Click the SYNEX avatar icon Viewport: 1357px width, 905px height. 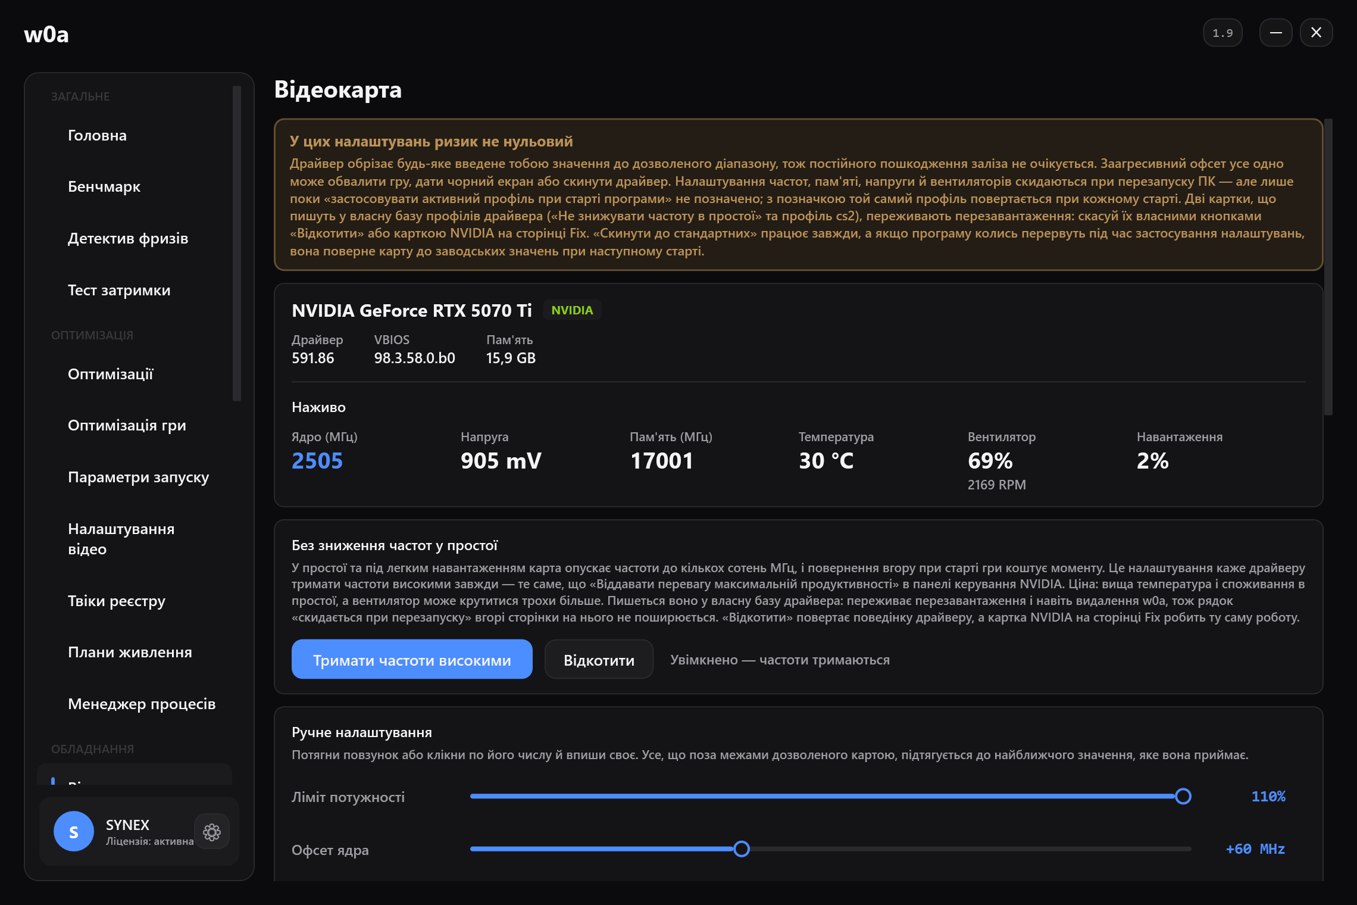(74, 831)
